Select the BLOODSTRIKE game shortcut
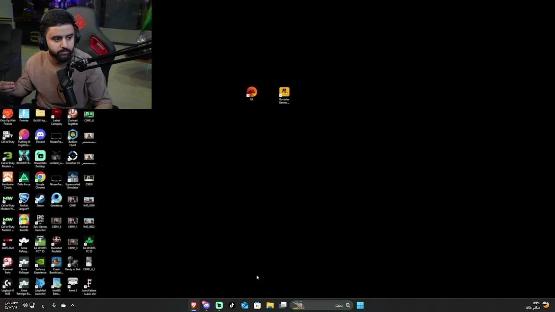 coord(24,158)
